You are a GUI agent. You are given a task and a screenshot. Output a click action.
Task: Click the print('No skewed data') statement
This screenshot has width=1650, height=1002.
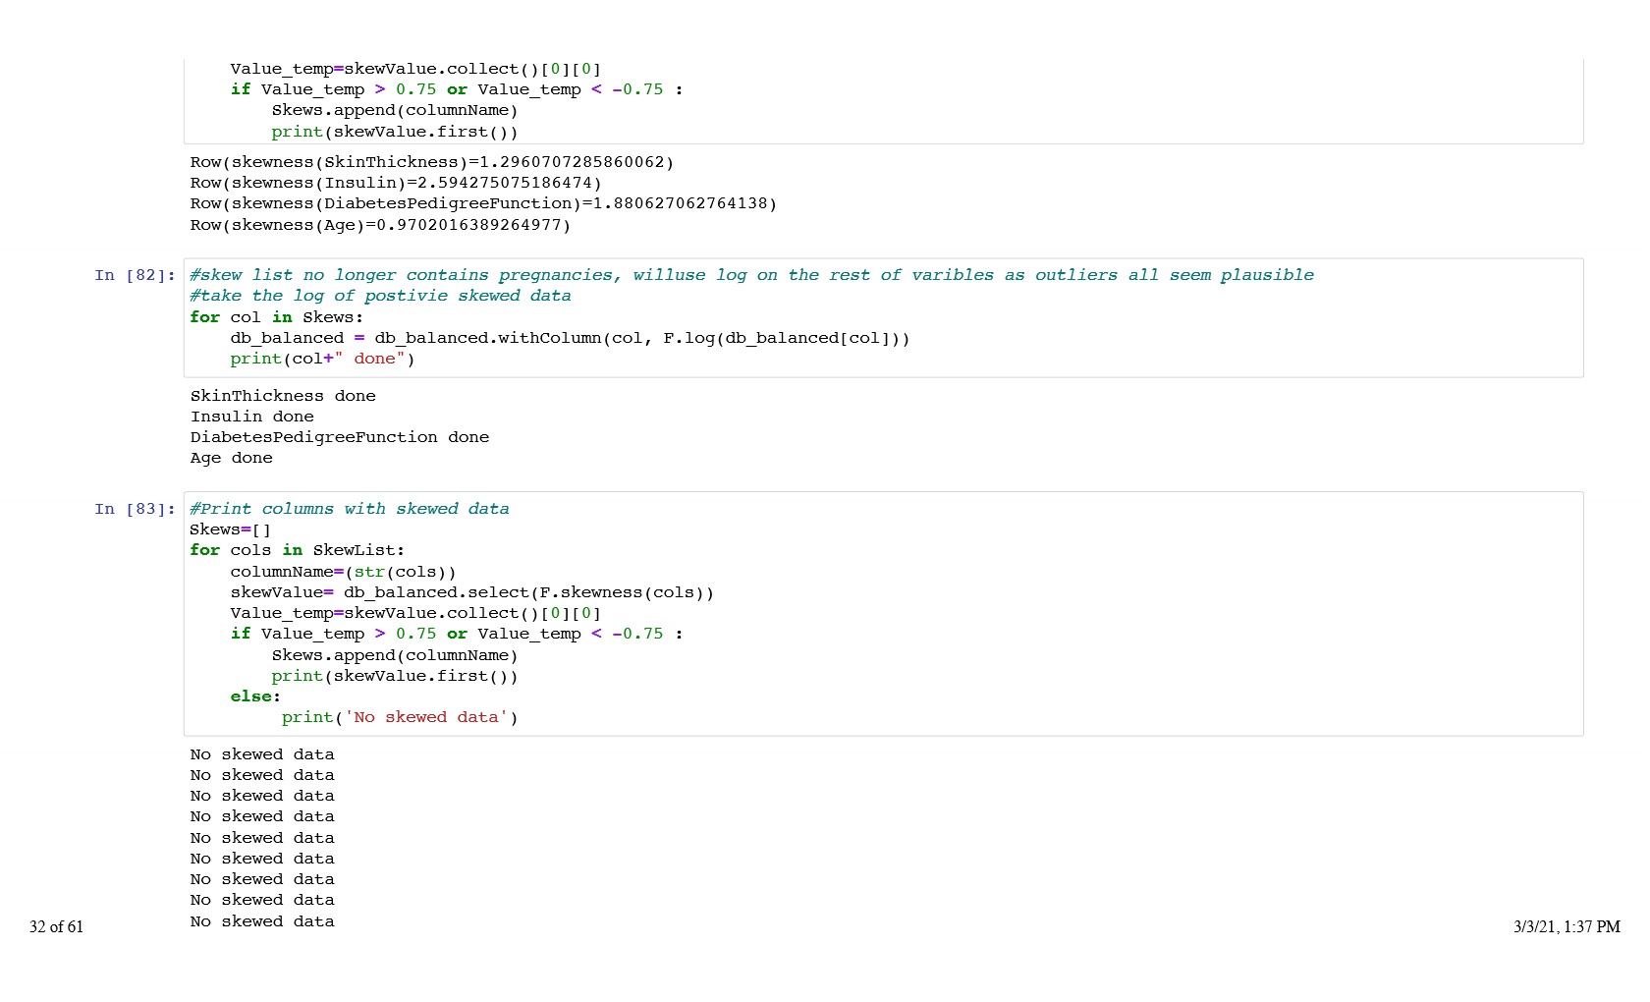[x=399, y=717]
